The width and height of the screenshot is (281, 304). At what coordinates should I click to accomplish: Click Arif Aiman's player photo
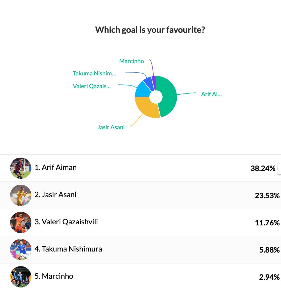(21, 168)
